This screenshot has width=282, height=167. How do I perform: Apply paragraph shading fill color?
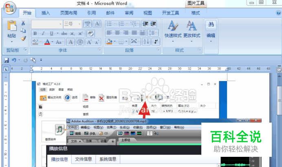point(109,42)
